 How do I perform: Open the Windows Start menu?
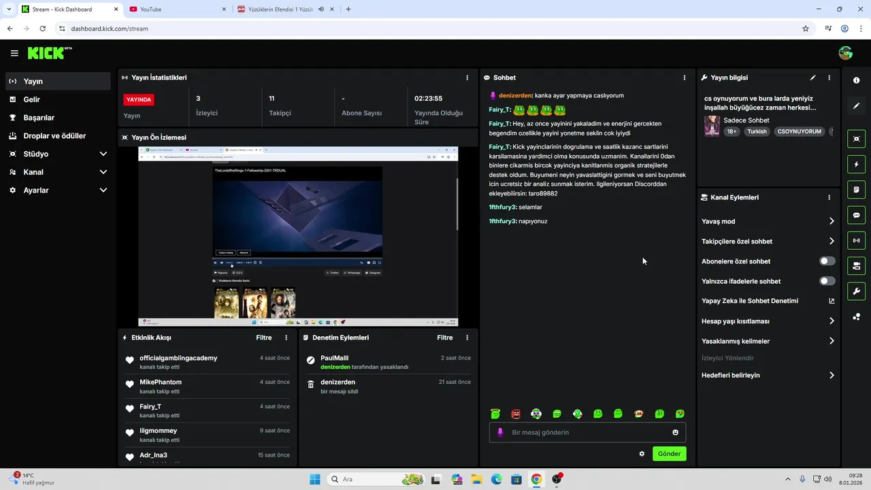(315, 479)
